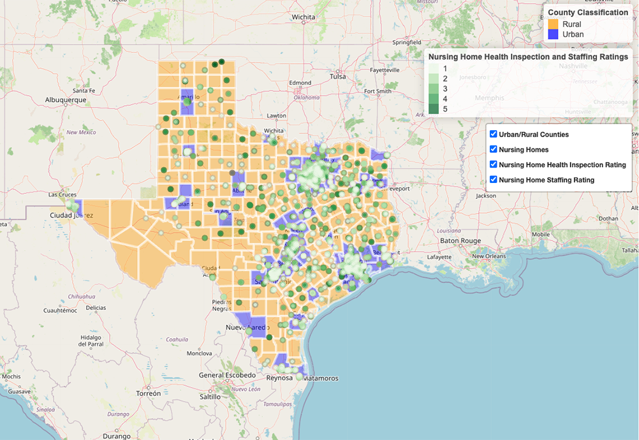Disable Nursing Home Health Inspection Rating layer
The height and width of the screenshot is (440, 639).
(494, 164)
